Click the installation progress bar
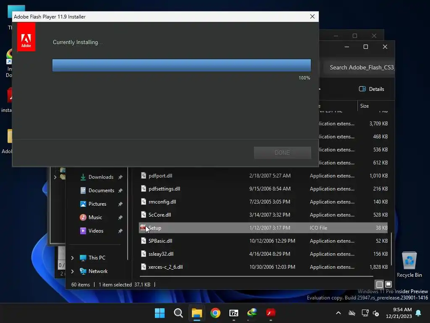 (181, 65)
